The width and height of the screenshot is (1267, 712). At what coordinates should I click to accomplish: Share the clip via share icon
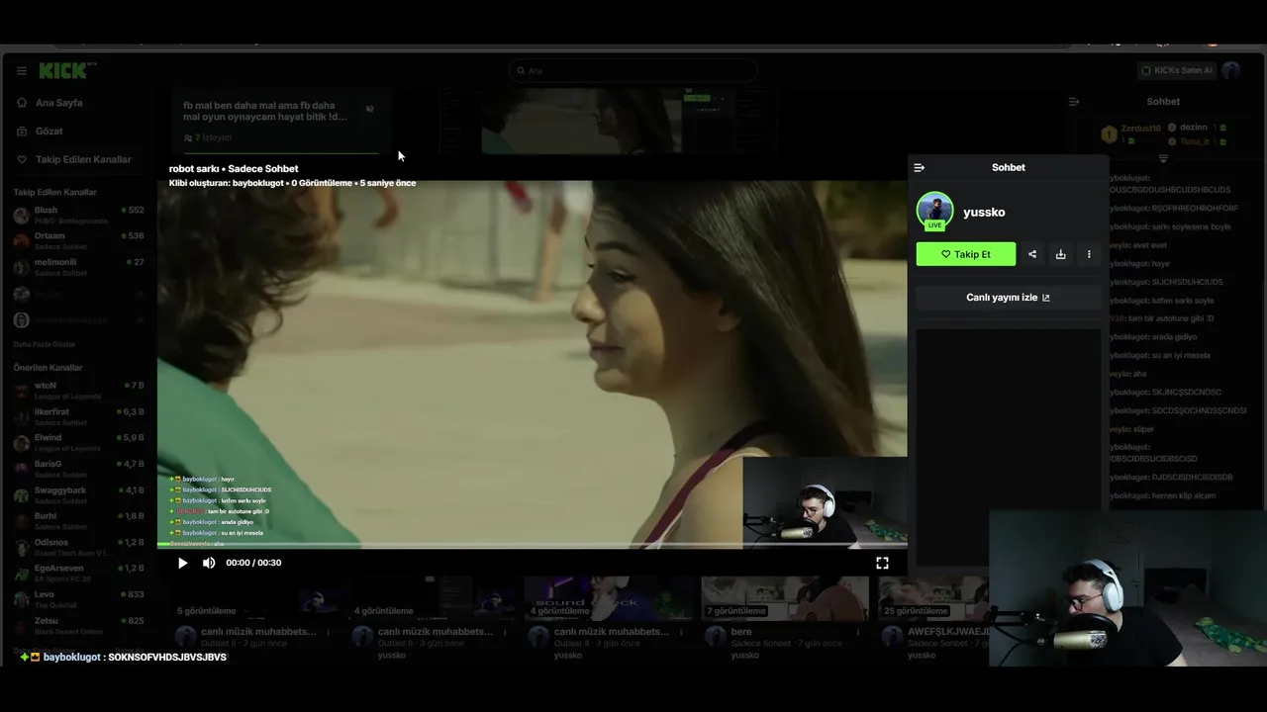point(1032,254)
